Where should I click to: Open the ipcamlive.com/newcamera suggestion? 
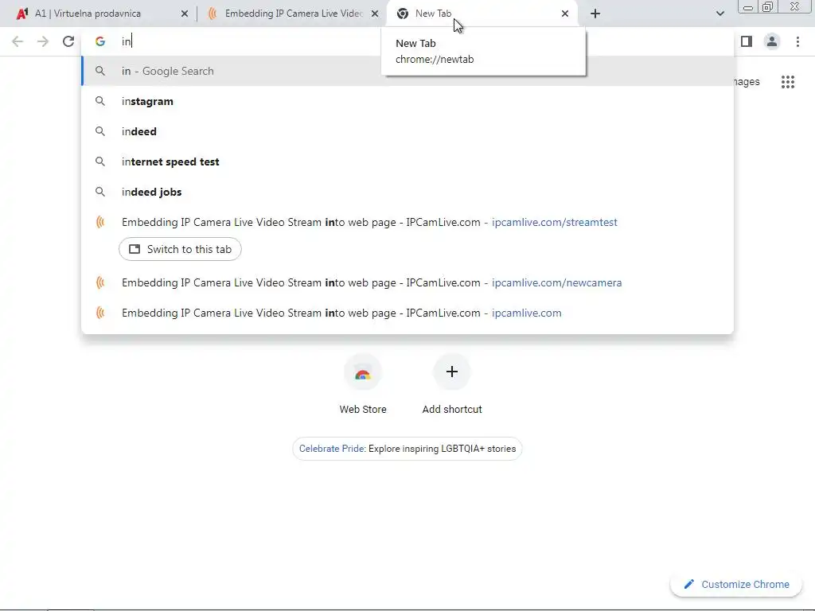point(407,282)
